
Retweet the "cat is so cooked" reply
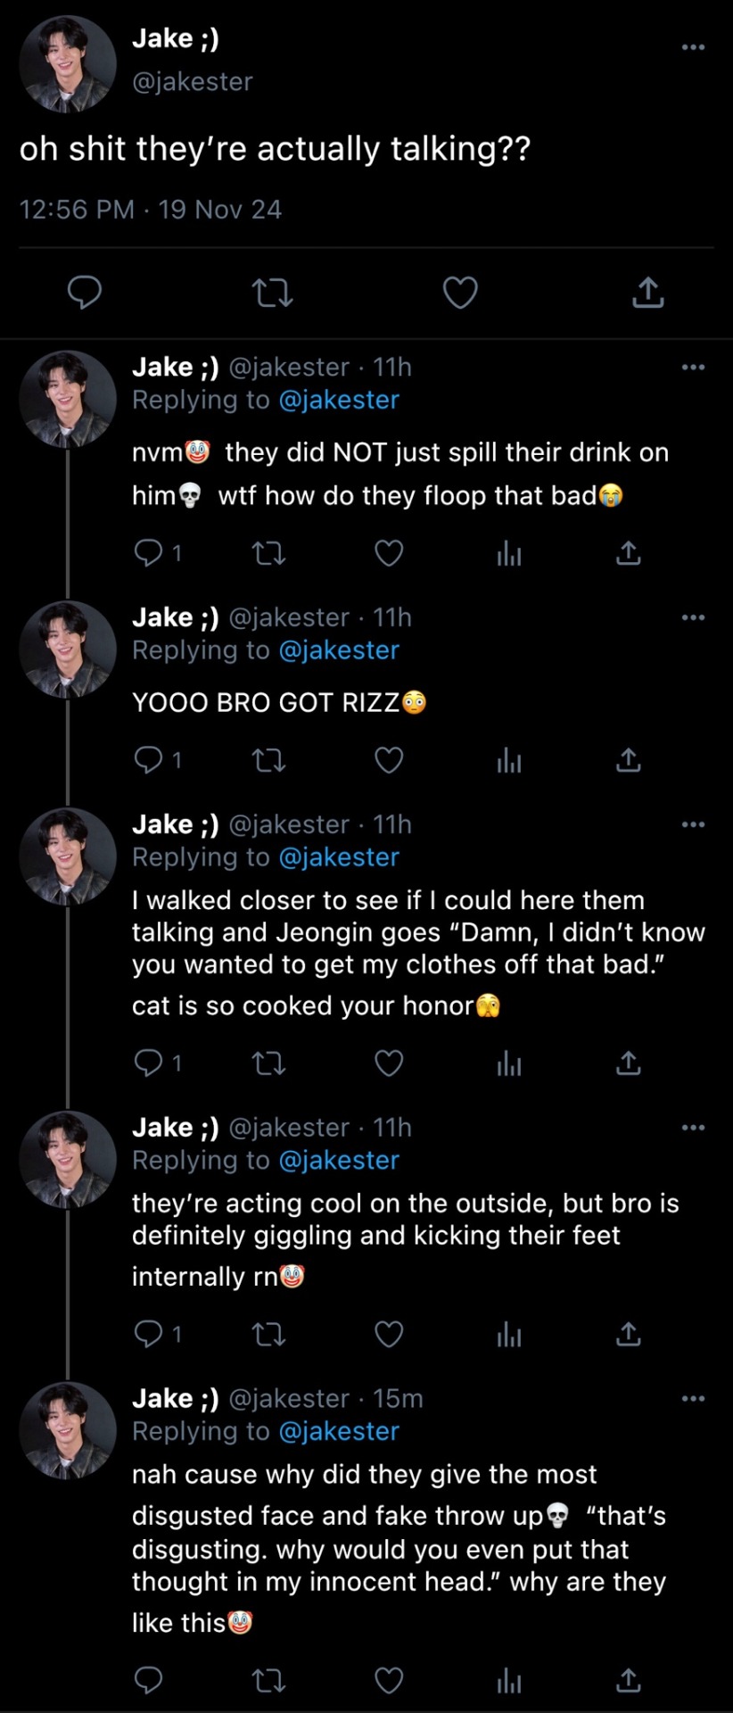pyautogui.click(x=268, y=1063)
